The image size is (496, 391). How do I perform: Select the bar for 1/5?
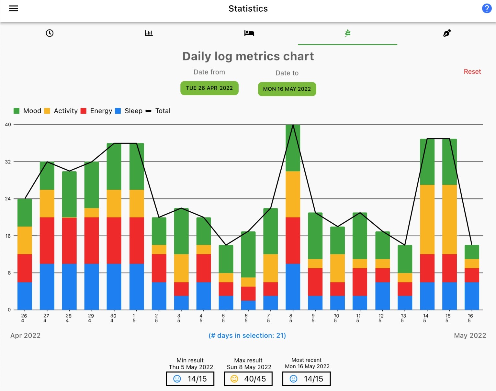[137, 227]
